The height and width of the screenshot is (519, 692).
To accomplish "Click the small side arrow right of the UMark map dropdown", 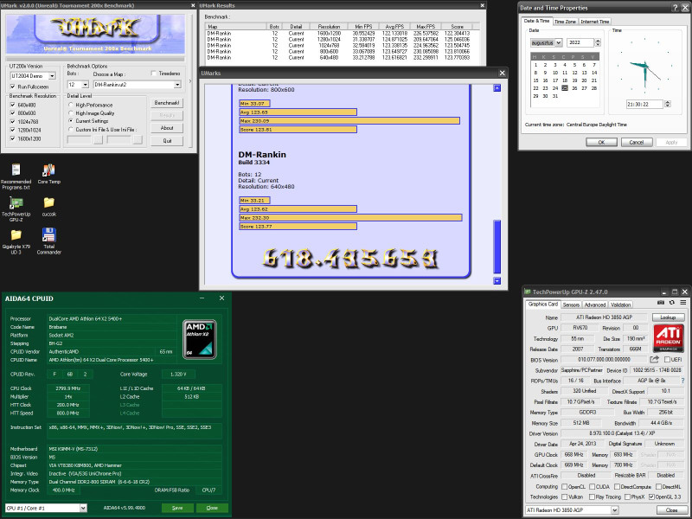I will [x=190, y=81].
